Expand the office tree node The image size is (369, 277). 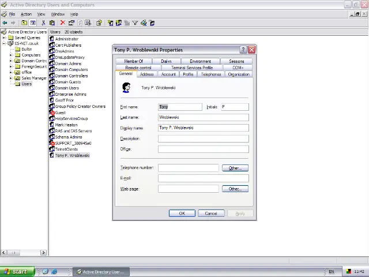tap(10, 72)
